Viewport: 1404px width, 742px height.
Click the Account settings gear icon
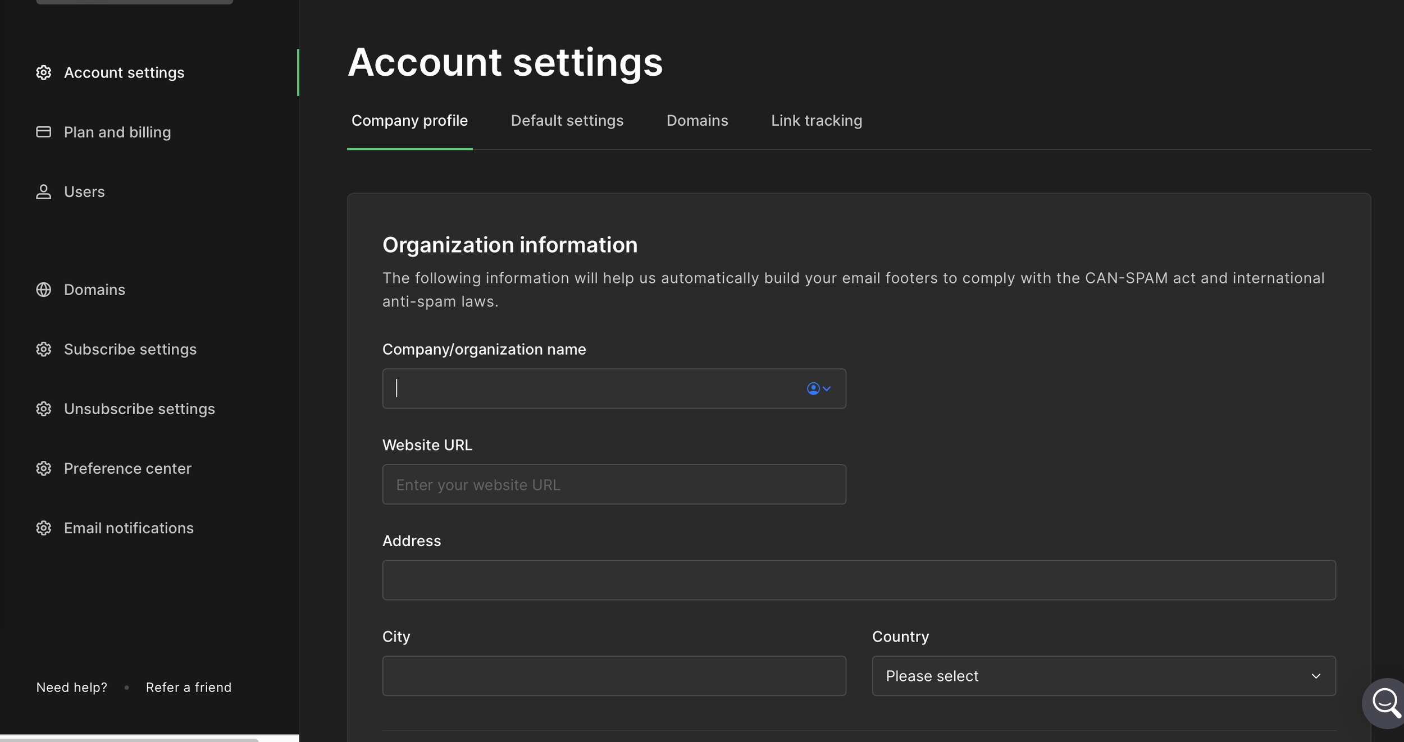coord(44,72)
